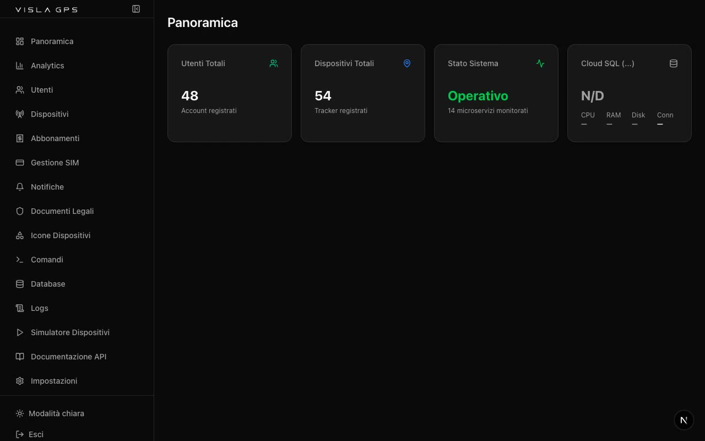705x441 pixels.
Task: Click the Gestione SIM card icon
Action: click(x=20, y=163)
